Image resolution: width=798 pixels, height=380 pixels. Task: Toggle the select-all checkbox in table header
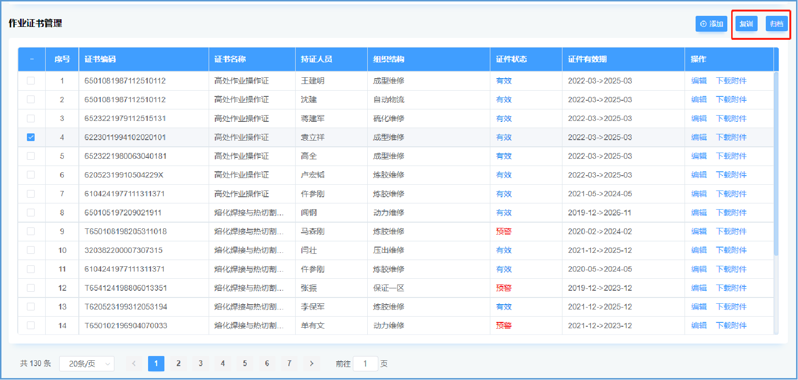(x=32, y=59)
